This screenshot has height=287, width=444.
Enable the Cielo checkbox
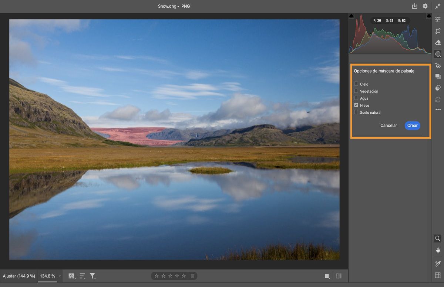(356, 84)
